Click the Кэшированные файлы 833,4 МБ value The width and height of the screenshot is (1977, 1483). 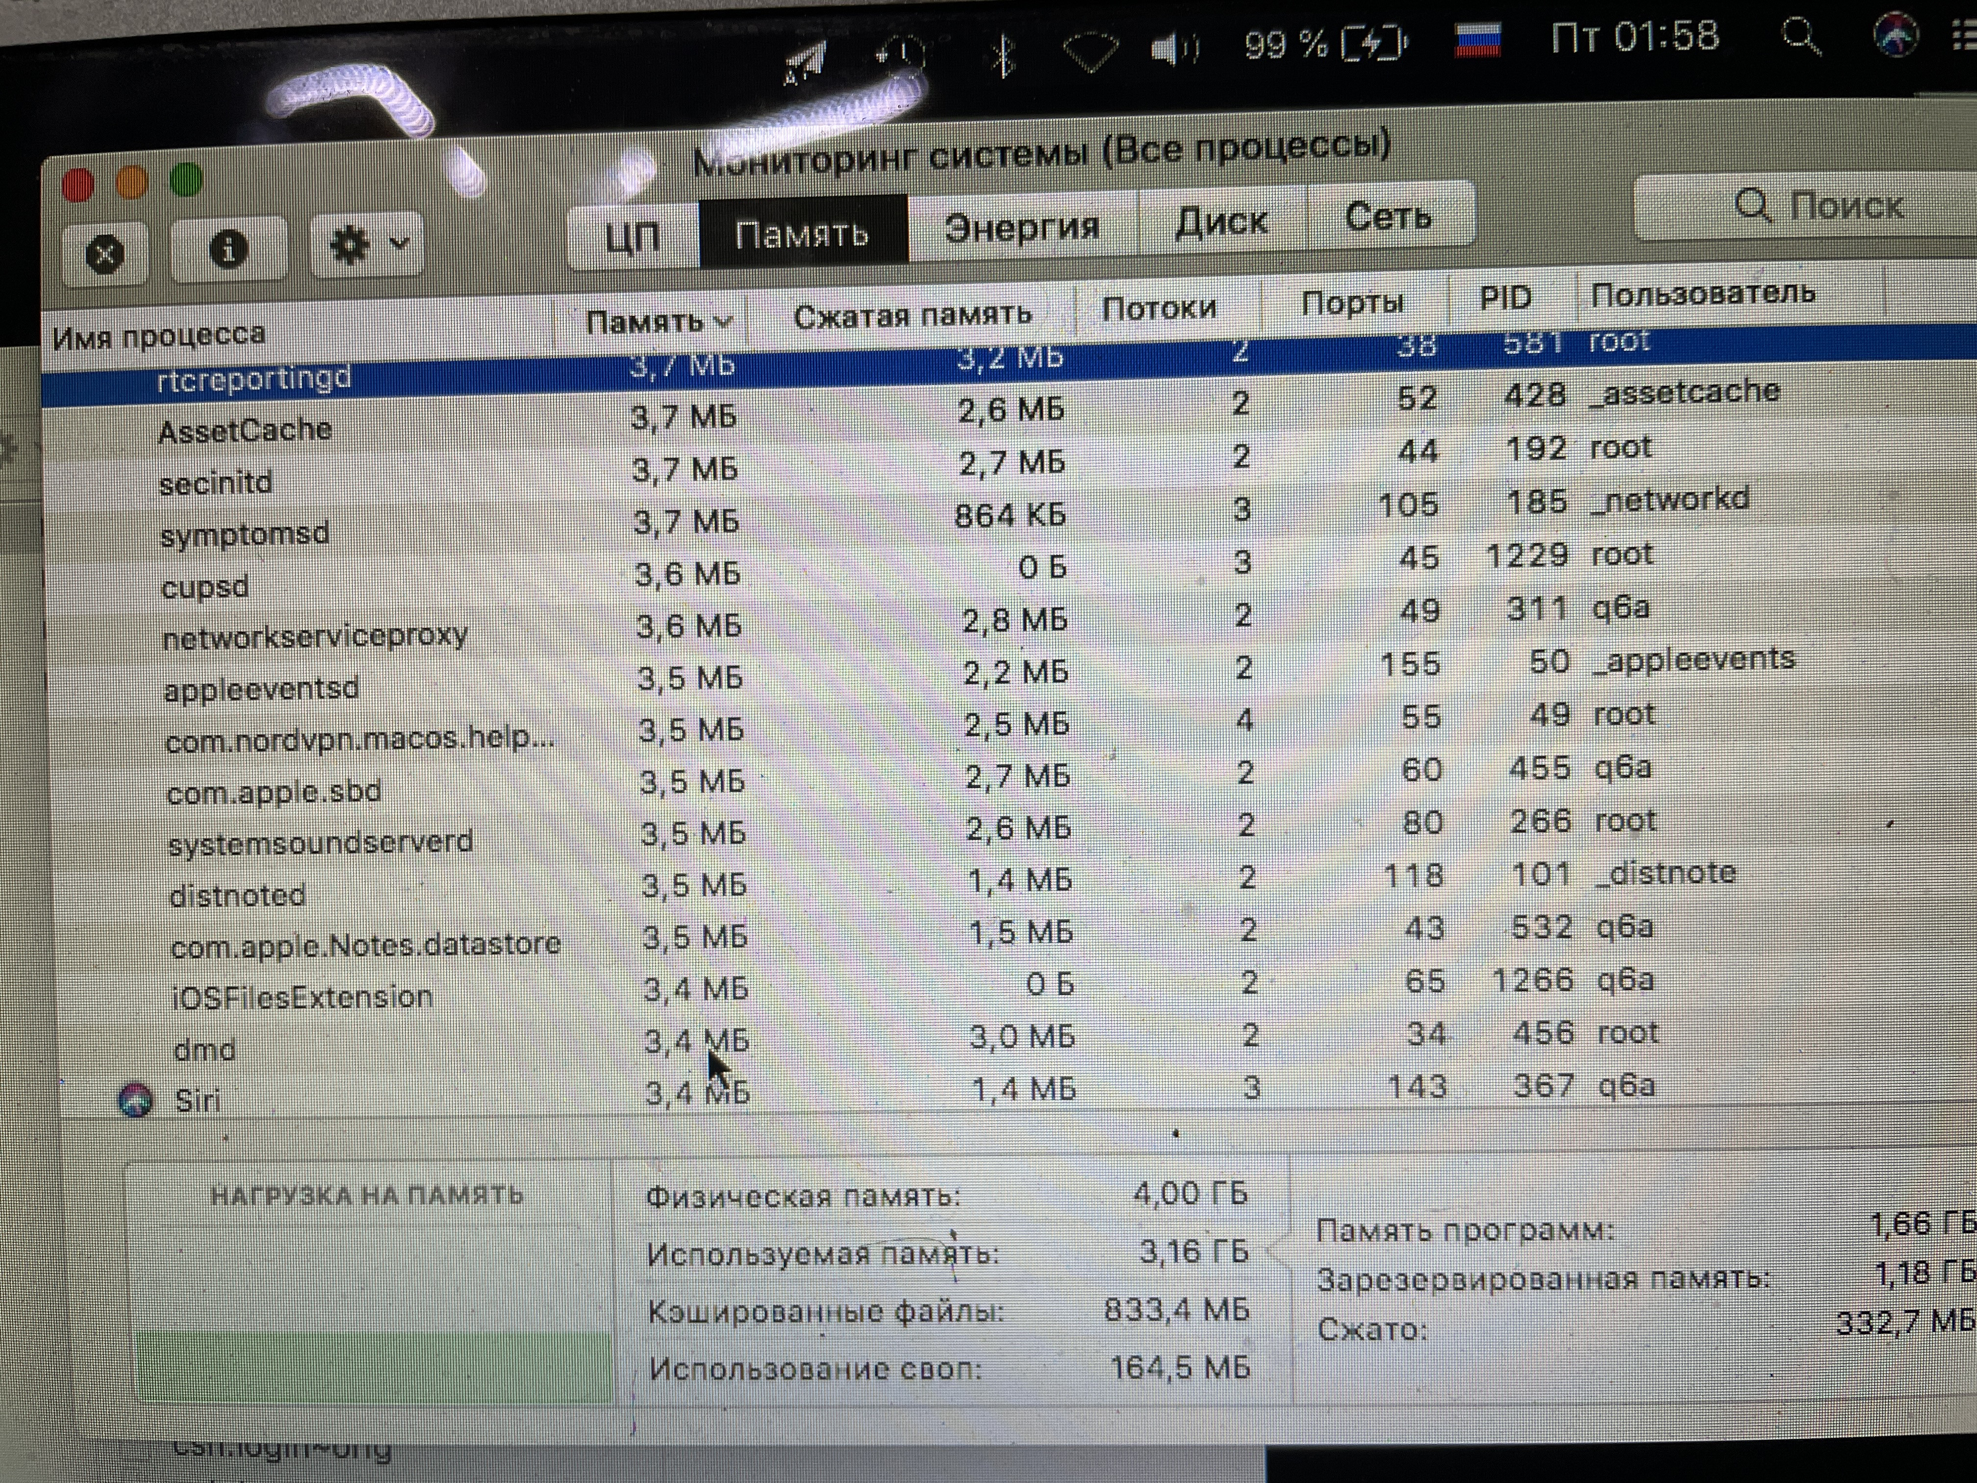pyautogui.click(x=1176, y=1309)
